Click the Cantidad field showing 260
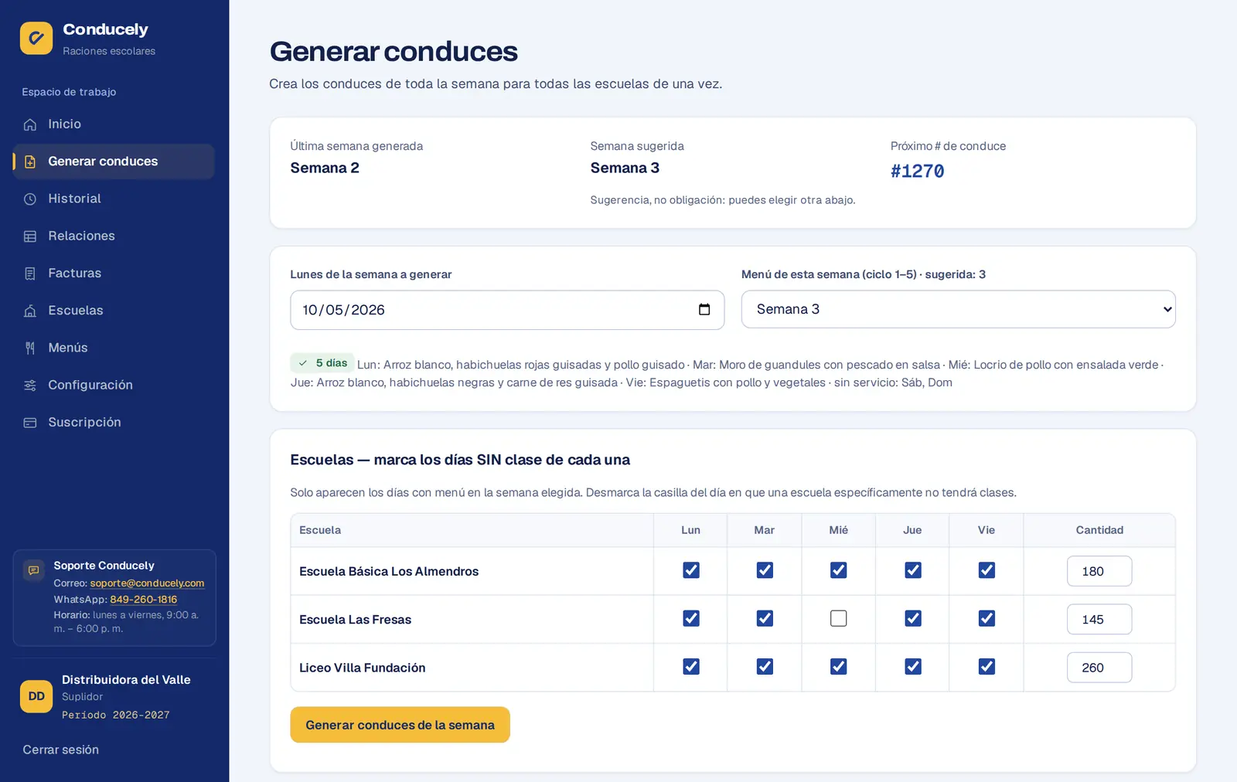 pos(1099,668)
